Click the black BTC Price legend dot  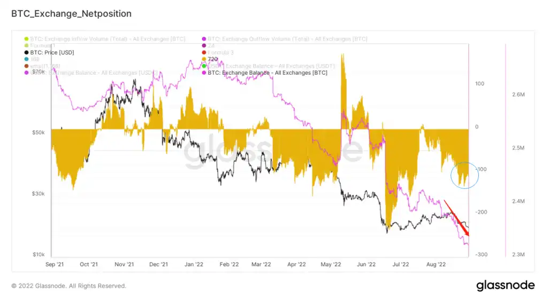(26, 52)
